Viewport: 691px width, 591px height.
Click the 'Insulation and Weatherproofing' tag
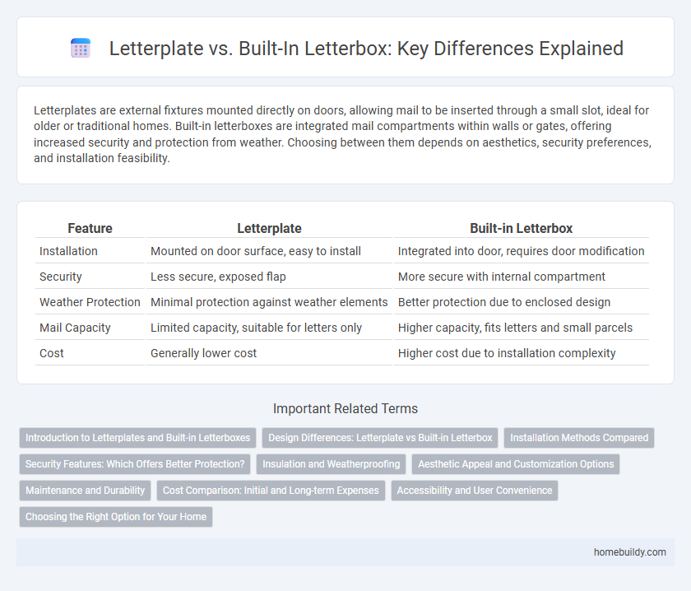tap(331, 464)
